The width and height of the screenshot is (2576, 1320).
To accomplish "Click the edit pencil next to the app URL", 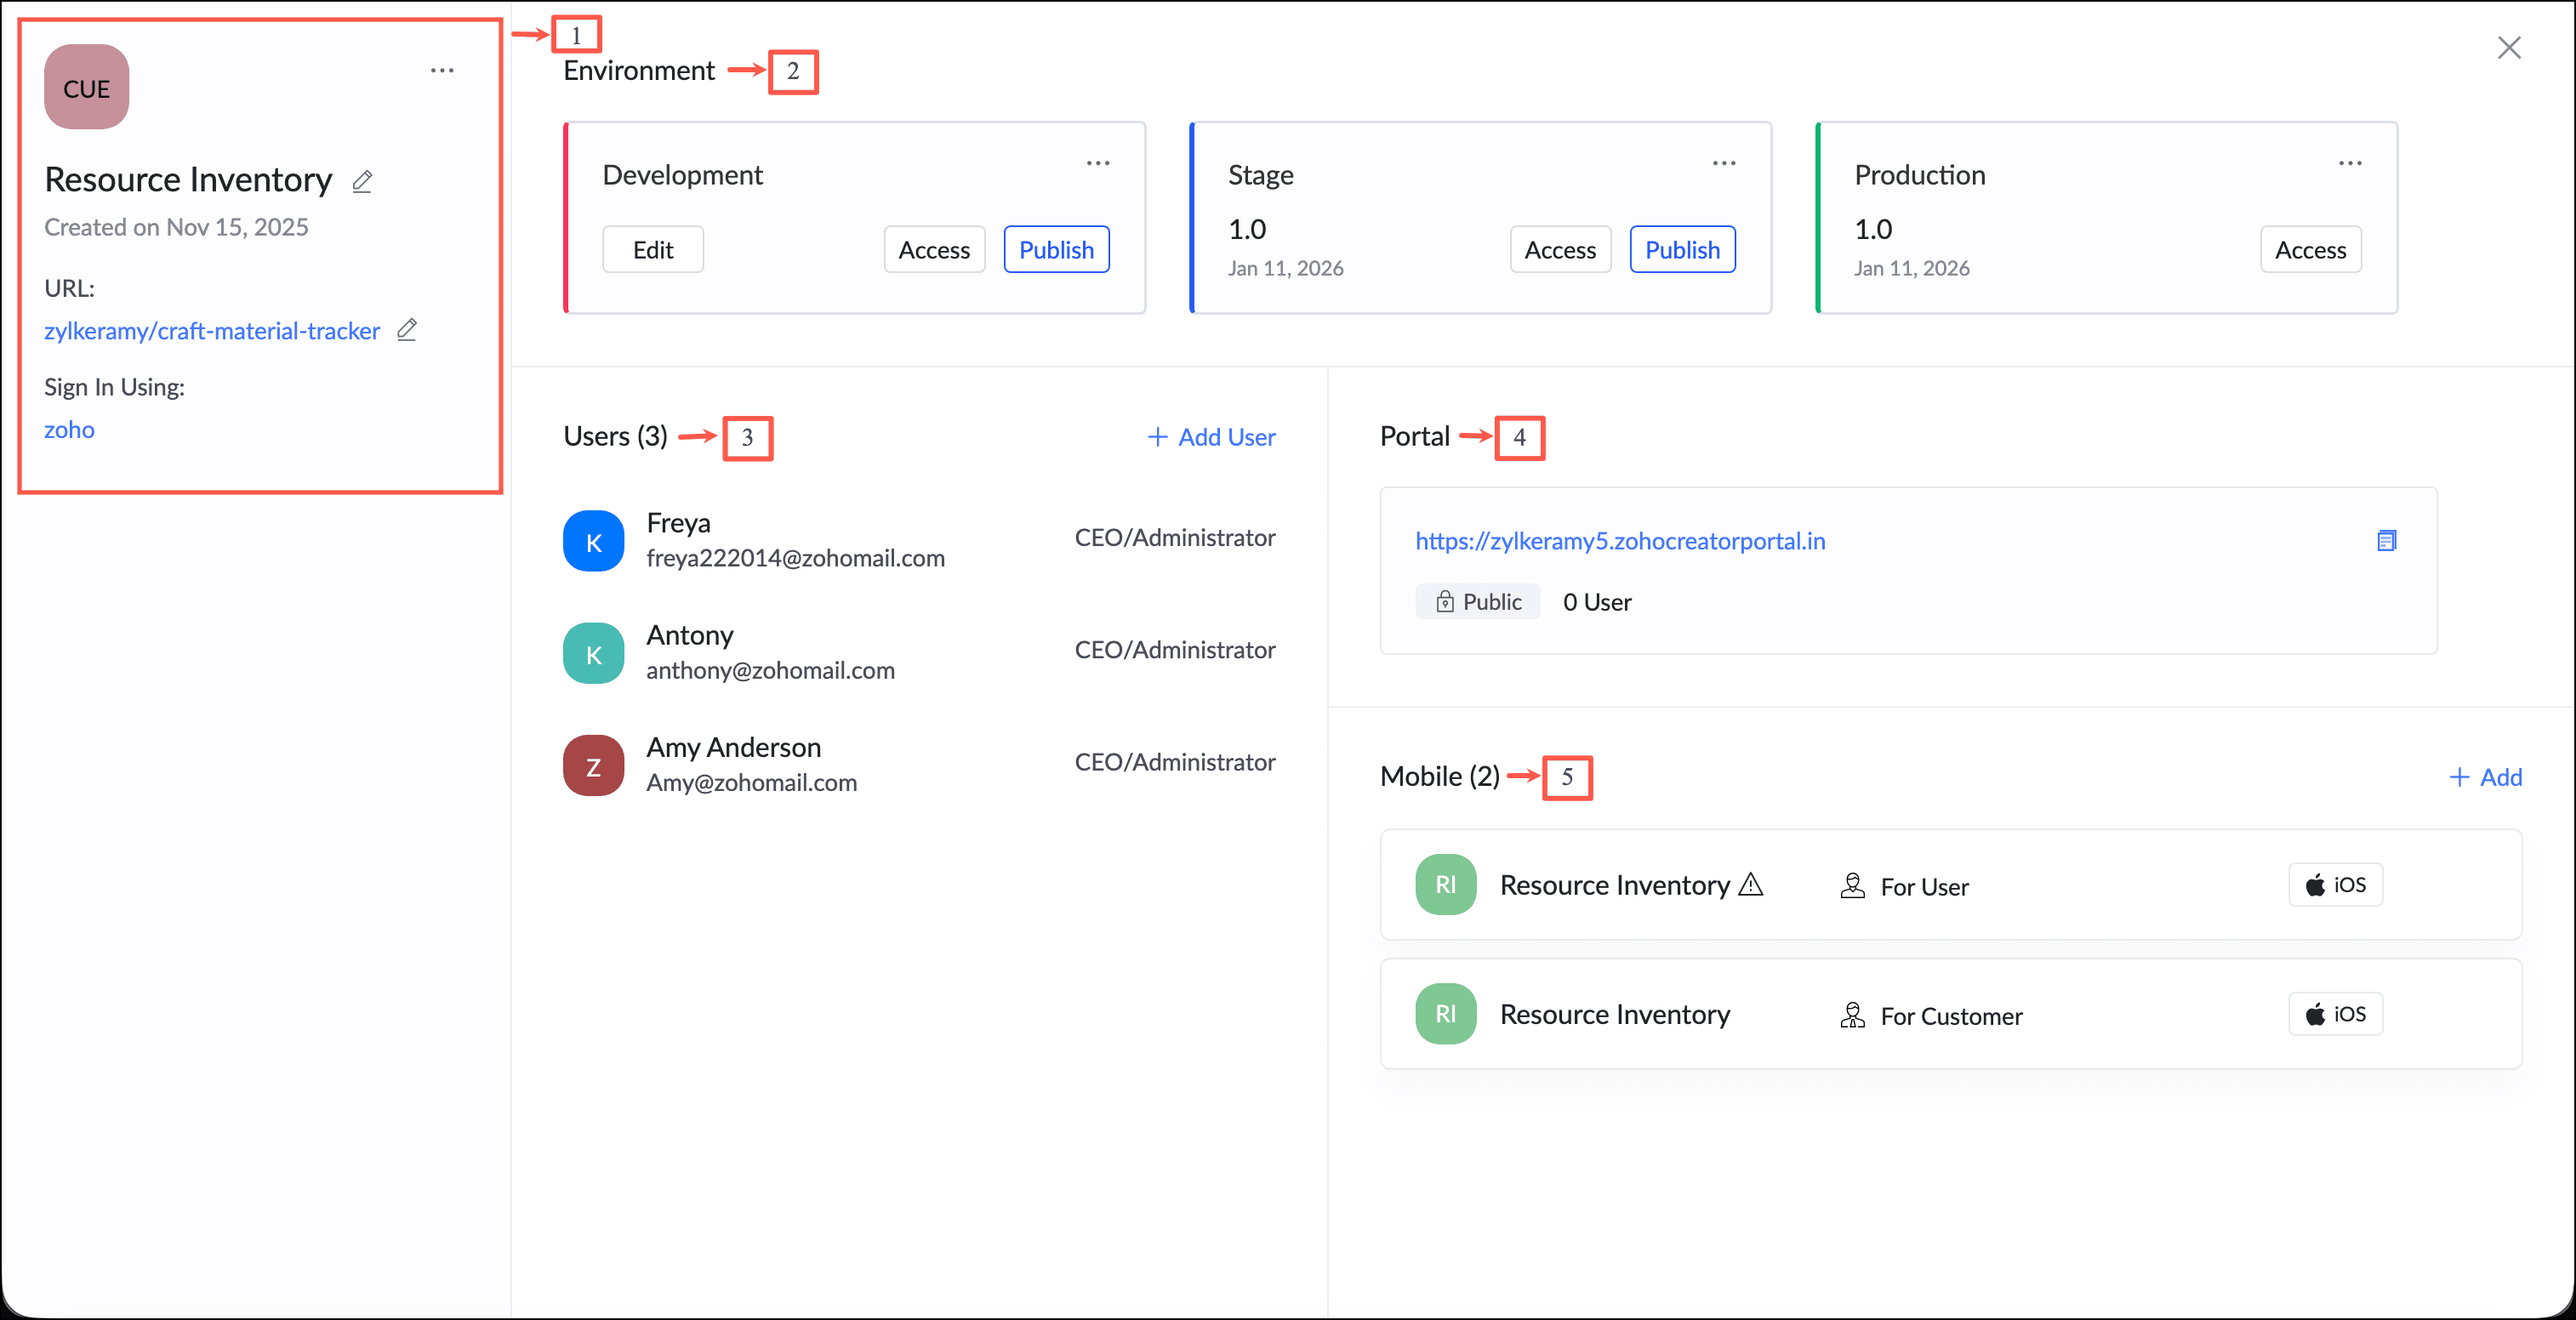I will tap(406, 330).
